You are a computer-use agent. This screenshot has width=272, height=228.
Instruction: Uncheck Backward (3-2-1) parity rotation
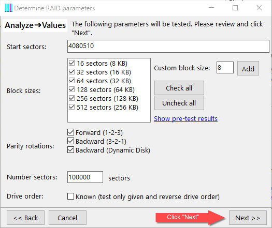click(70, 141)
